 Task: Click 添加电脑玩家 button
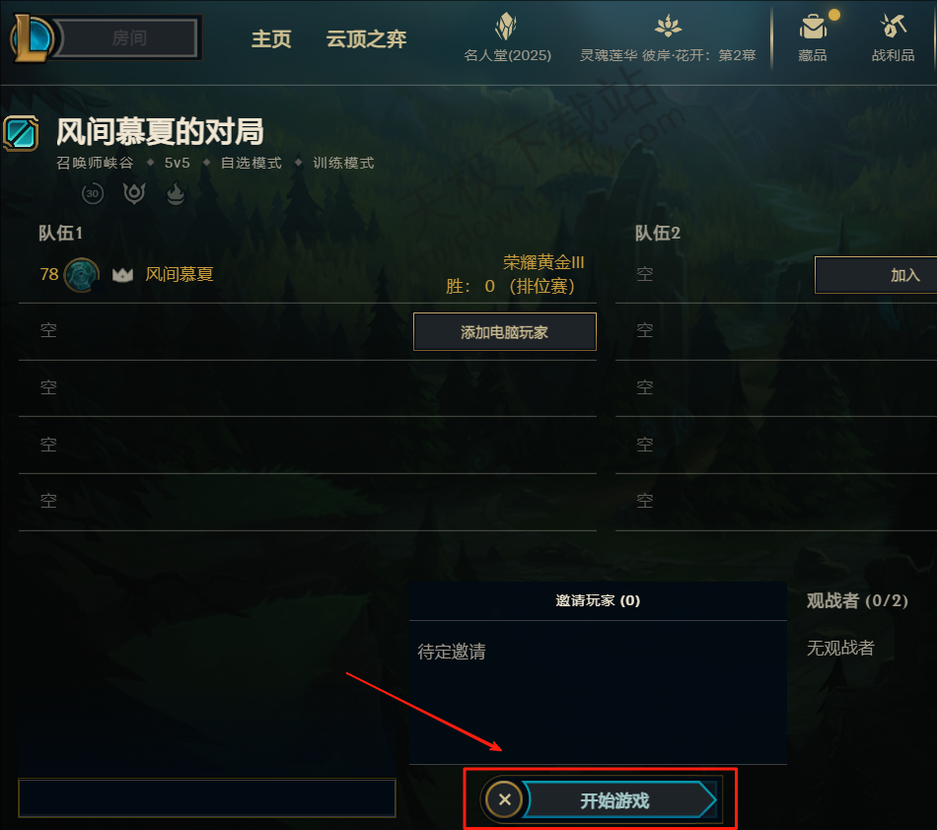(x=505, y=332)
